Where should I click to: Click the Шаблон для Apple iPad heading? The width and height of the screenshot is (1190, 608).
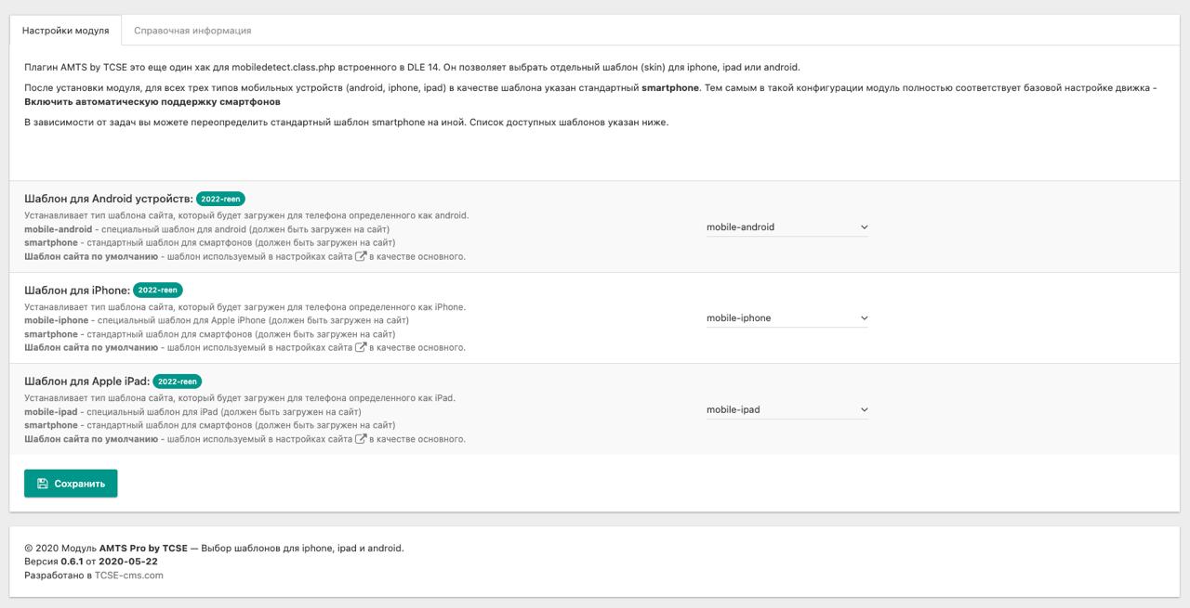(x=86, y=382)
